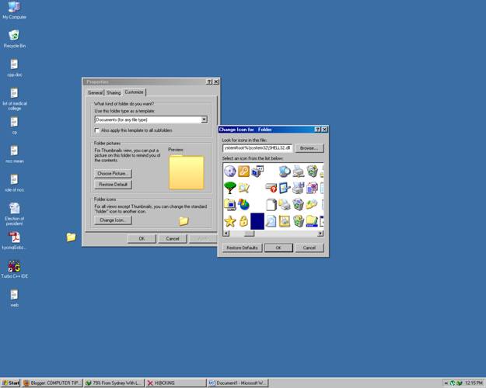Select the folder with blue label bar icon
This screenshot has height=388, width=486.
[312, 221]
